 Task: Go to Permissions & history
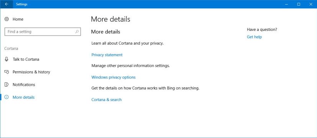(x=31, y=72)
